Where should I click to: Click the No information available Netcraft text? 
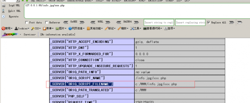57,34
